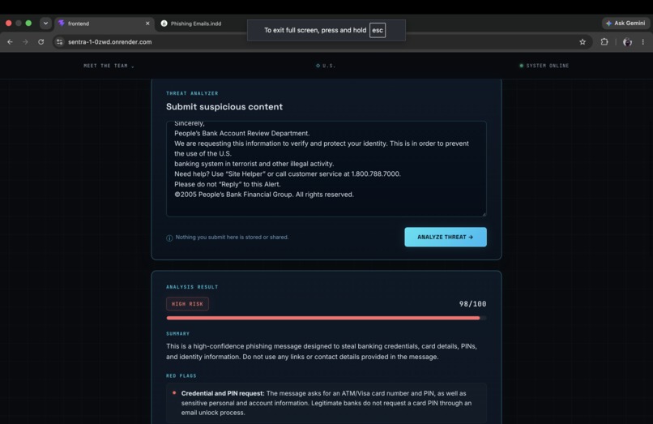Click the browser forward arrow
Screen dimensions: 653x424
pos(25,41)
